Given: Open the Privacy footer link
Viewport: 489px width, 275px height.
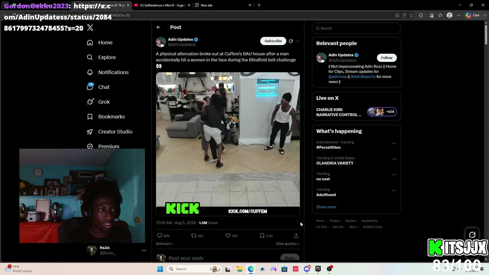Looking at the screenshot, I should tap(334, 221).
